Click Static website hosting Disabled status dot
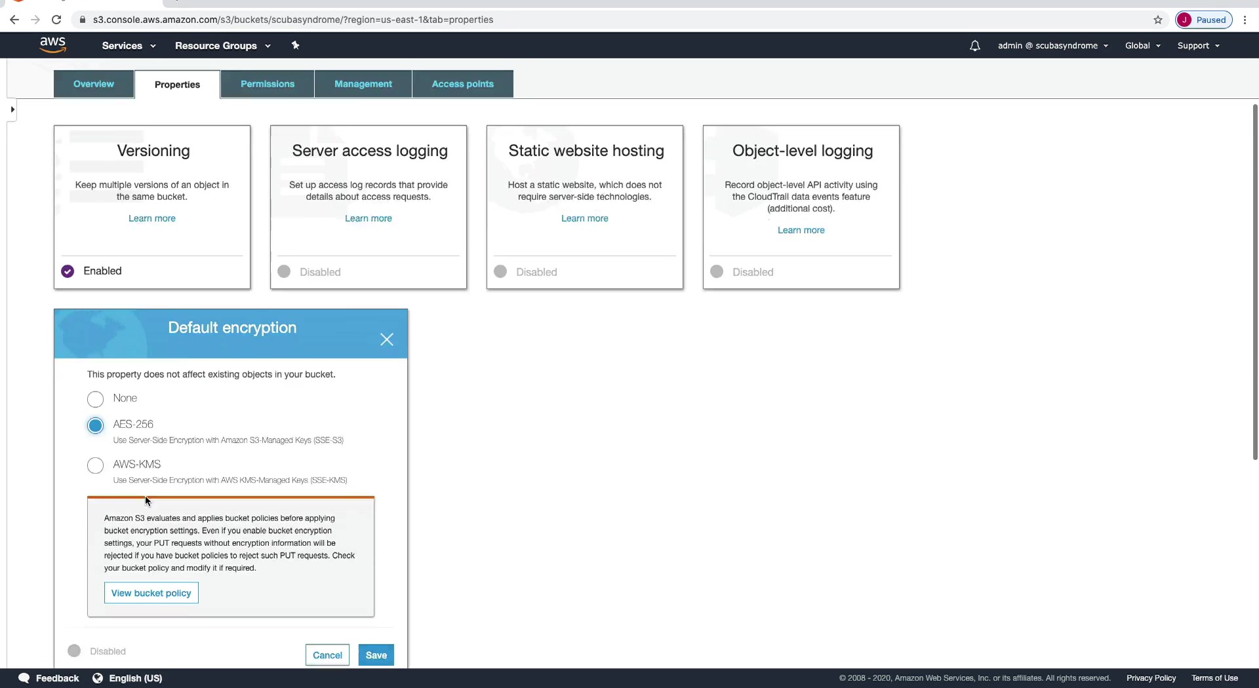1259x688 pixels. point(500,271)
